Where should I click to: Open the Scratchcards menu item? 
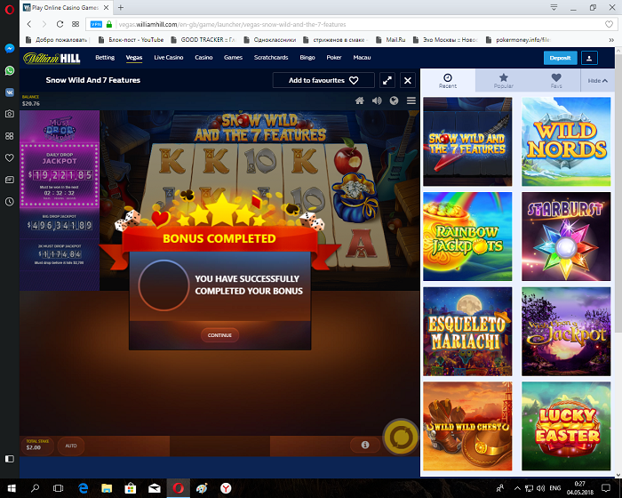[x=271, y=58]
